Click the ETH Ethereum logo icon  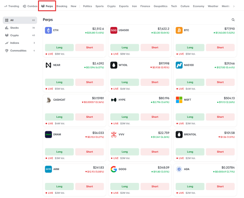48,30
